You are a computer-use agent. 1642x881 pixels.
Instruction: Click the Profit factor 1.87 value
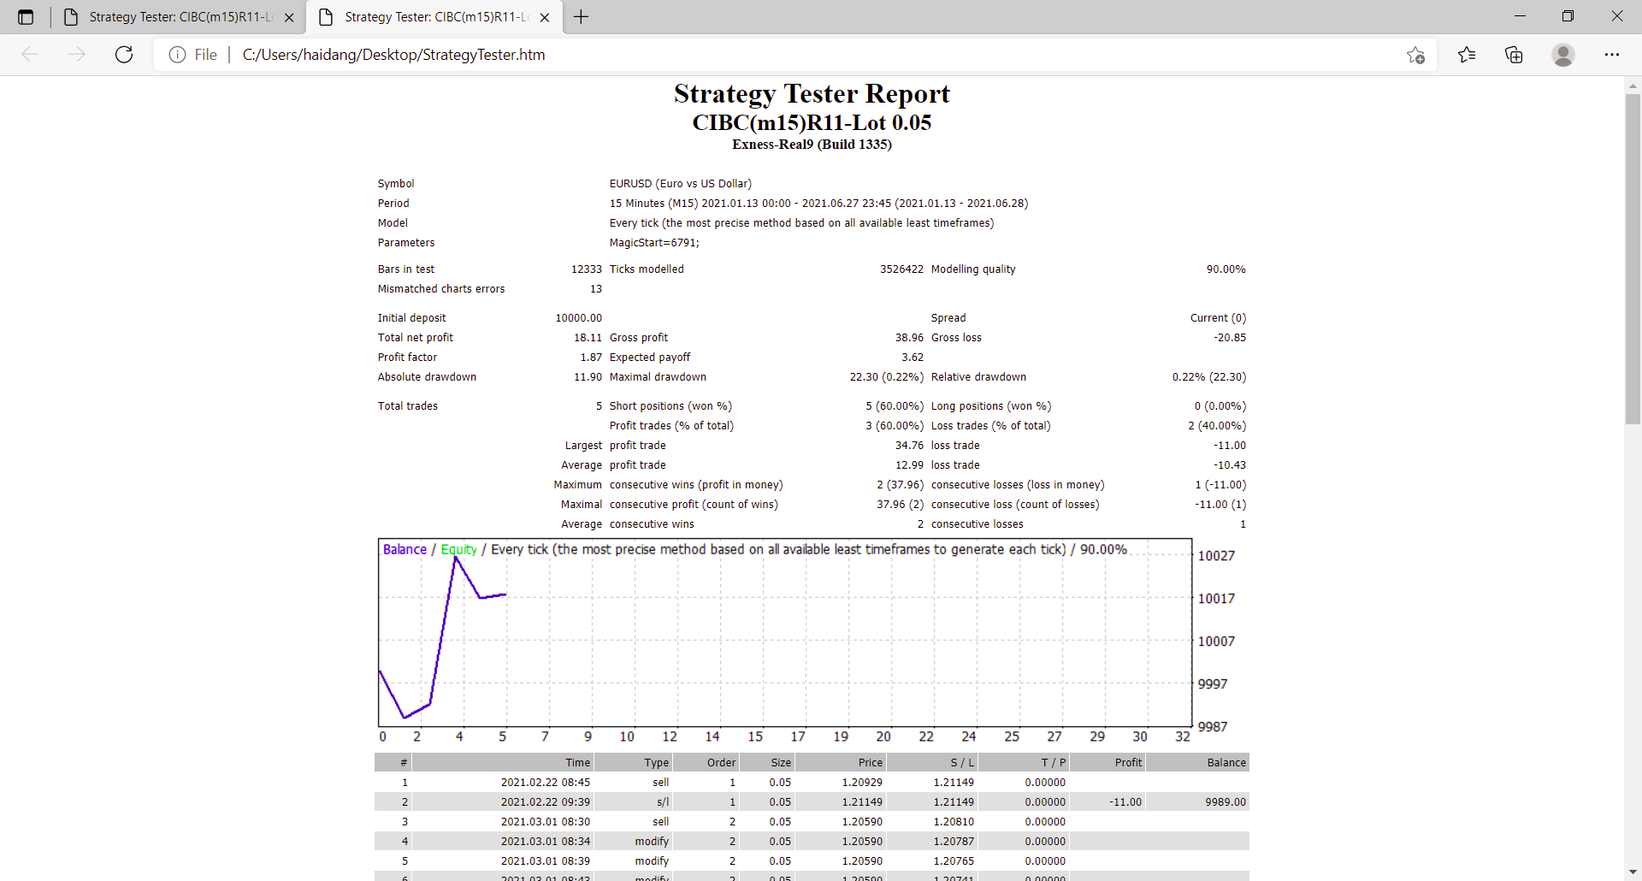(x=591, y=358)
